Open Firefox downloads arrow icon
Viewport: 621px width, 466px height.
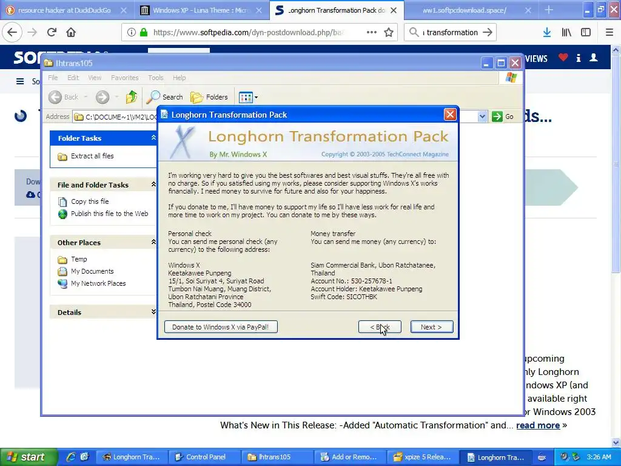(x=547, y=32)
